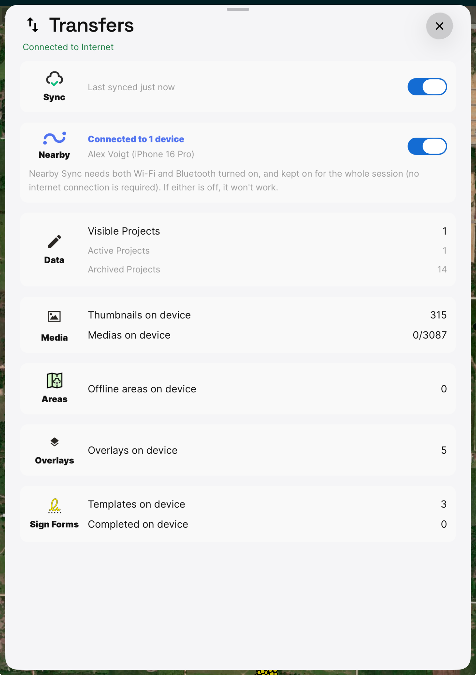Viewport: 476px width, 675px height.
Task: Click Offline areas on device label
Action: 142,389
